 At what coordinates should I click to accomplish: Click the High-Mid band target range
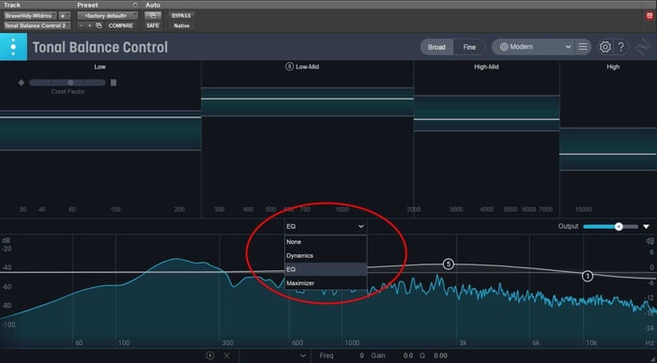click(486, 113)
